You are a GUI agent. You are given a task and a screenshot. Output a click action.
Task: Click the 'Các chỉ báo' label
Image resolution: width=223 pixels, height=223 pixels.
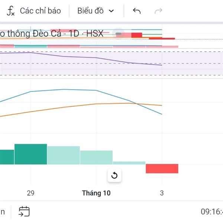click(40, 11)
